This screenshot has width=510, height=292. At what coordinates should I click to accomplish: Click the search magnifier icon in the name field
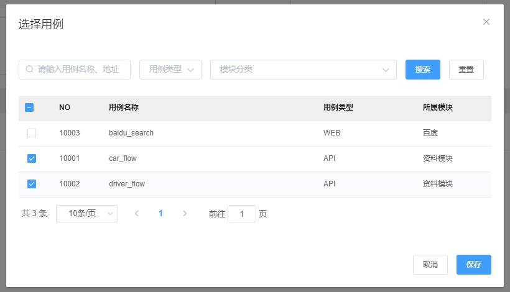click(29, 69)
